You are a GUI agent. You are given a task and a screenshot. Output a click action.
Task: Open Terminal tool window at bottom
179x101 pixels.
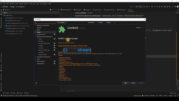coord(20,93)
